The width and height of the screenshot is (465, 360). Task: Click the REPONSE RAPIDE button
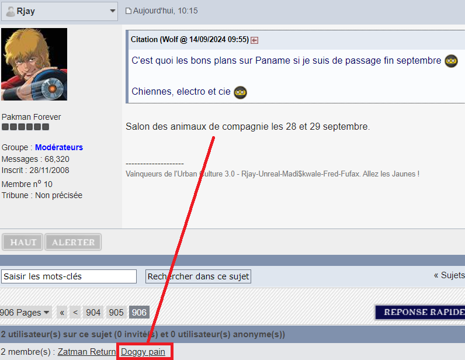419,312
